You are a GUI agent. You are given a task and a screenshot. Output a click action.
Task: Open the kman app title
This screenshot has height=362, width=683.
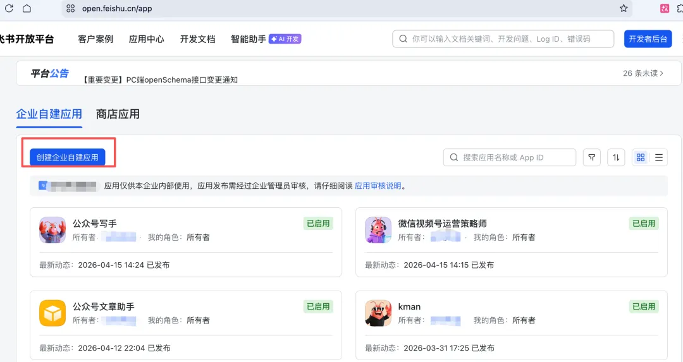pyautogui.click(x=409, y=307)
